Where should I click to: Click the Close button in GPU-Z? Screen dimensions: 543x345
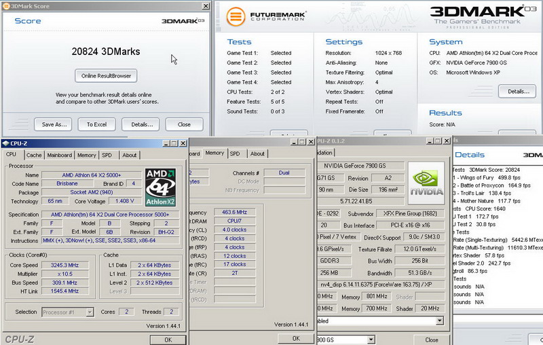(432, 340)
